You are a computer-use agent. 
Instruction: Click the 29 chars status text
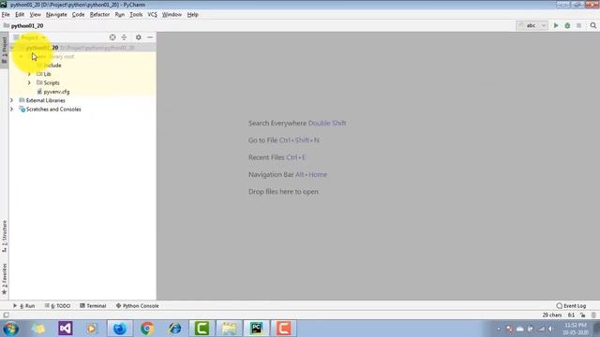pos(552,315)
